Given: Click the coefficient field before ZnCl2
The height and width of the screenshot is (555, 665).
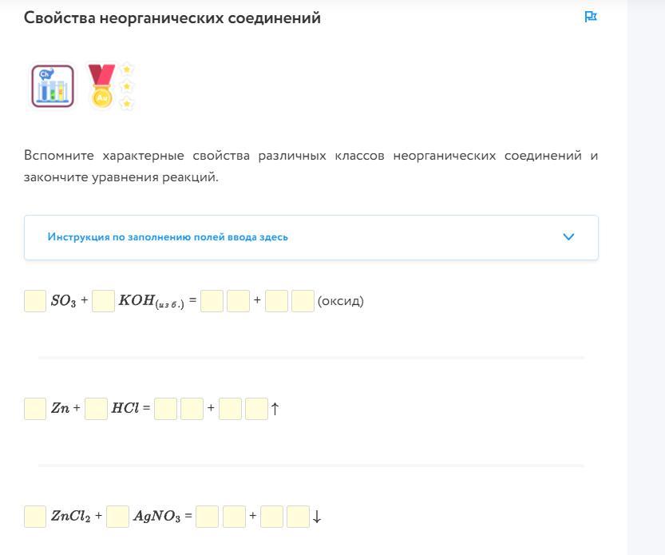Looking at the screenshot, I should (35, 517).
